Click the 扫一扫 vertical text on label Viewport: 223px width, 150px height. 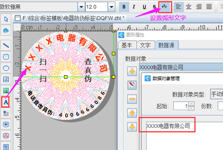tap(43, 70)
